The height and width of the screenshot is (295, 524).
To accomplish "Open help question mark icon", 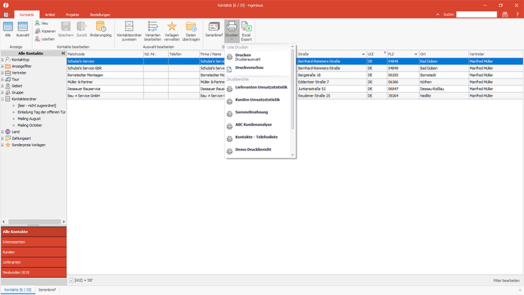I will point(517,14).
